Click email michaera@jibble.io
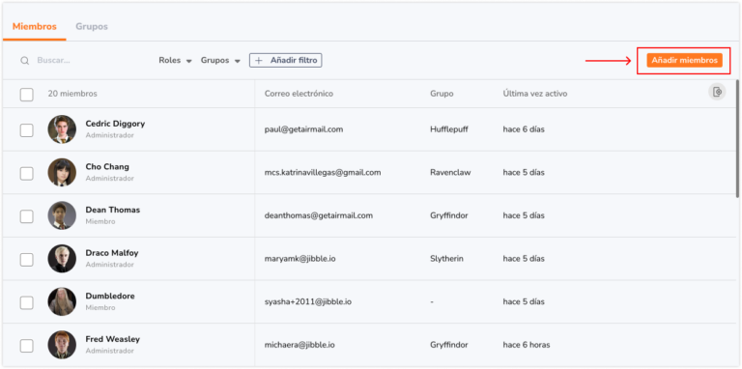 pos(300,345)
